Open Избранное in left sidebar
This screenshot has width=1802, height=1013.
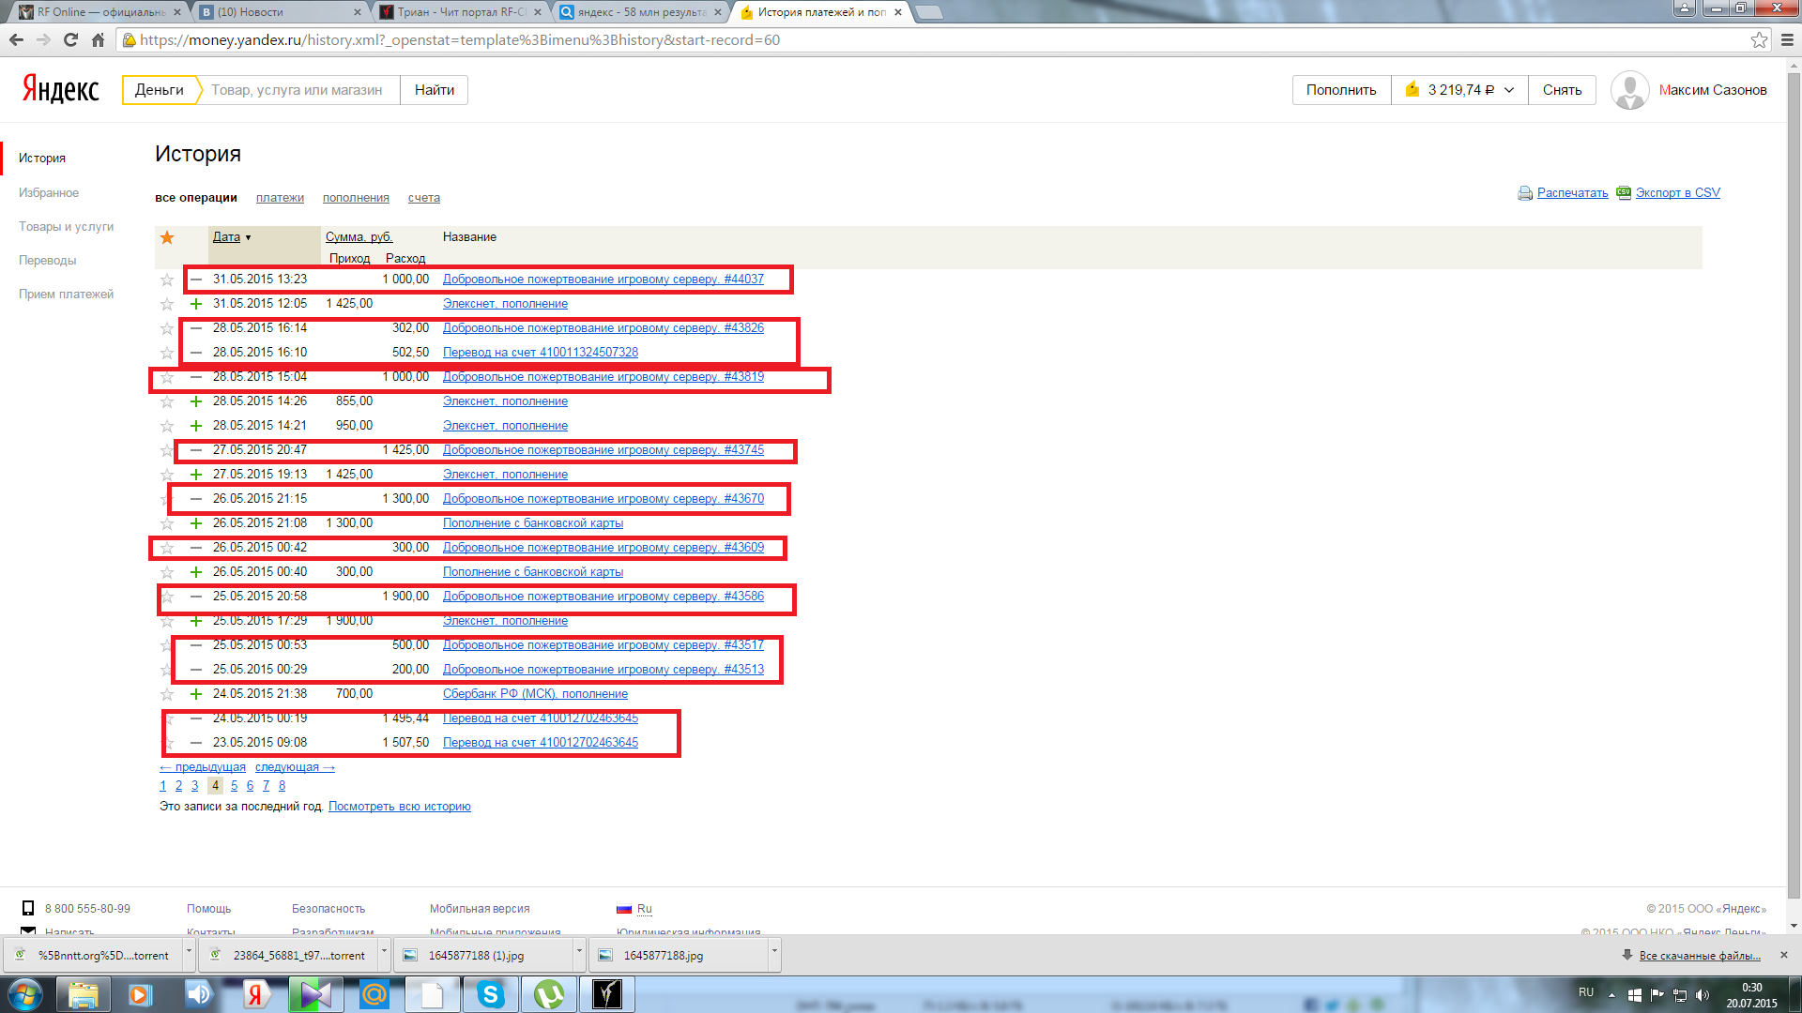pyautogui.click(x=49, y=192)
